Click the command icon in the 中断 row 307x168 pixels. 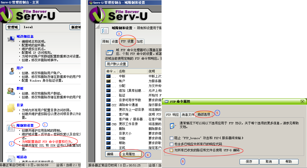coord(108,76)
